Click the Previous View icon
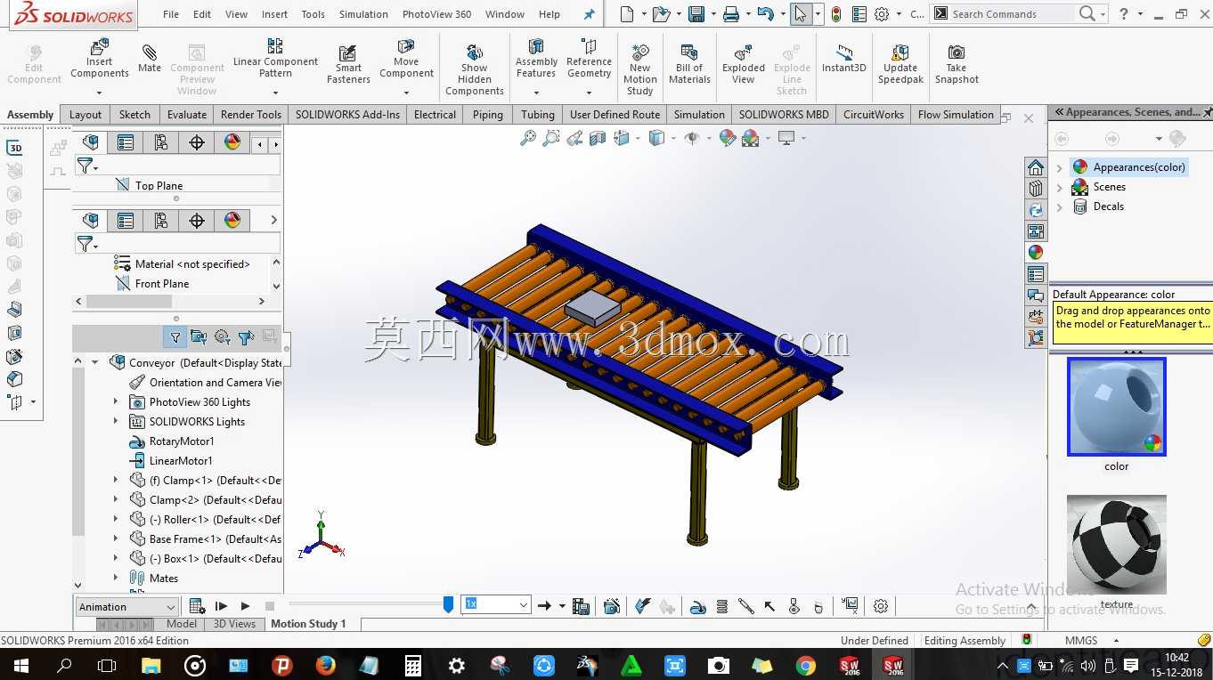This screenshot has width=1213, height=680. [x=574, y=138]
